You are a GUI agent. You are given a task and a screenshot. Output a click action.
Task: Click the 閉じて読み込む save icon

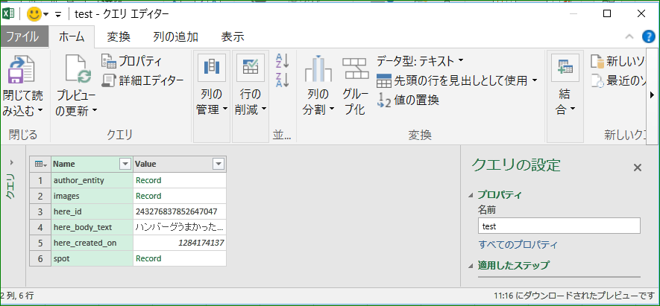(21, 69)
